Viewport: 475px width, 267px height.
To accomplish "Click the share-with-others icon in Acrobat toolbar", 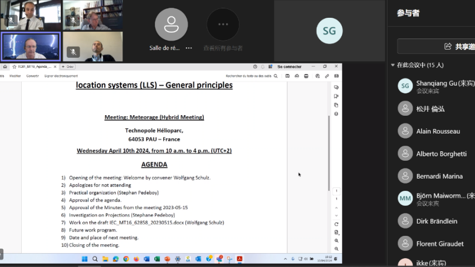I will point(317,76).
